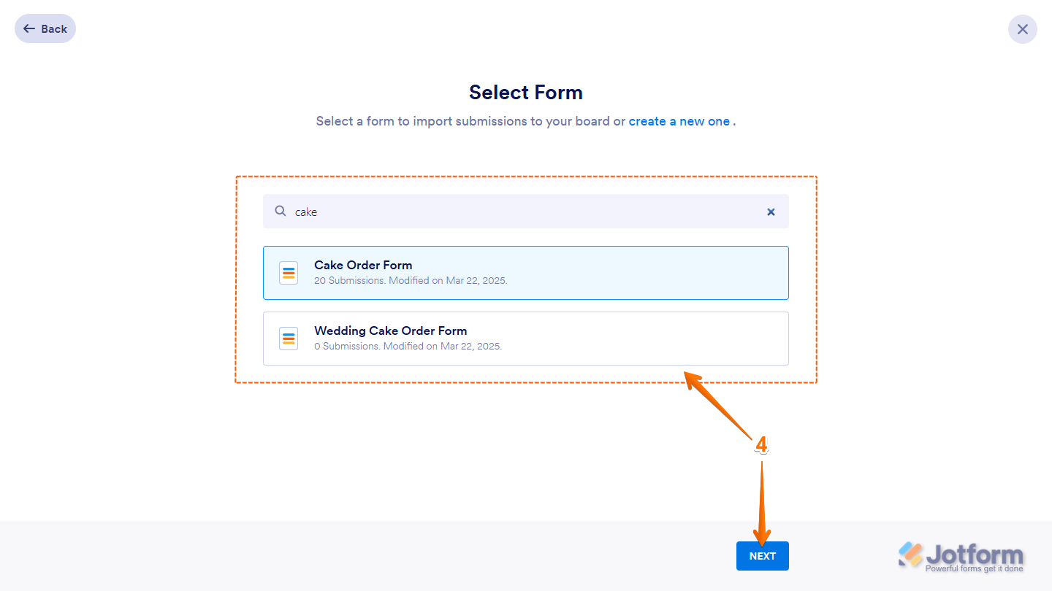This screenshot has width=1052, height=591.
Task: Click the 'Back' button label
Action: pos(54,29)
